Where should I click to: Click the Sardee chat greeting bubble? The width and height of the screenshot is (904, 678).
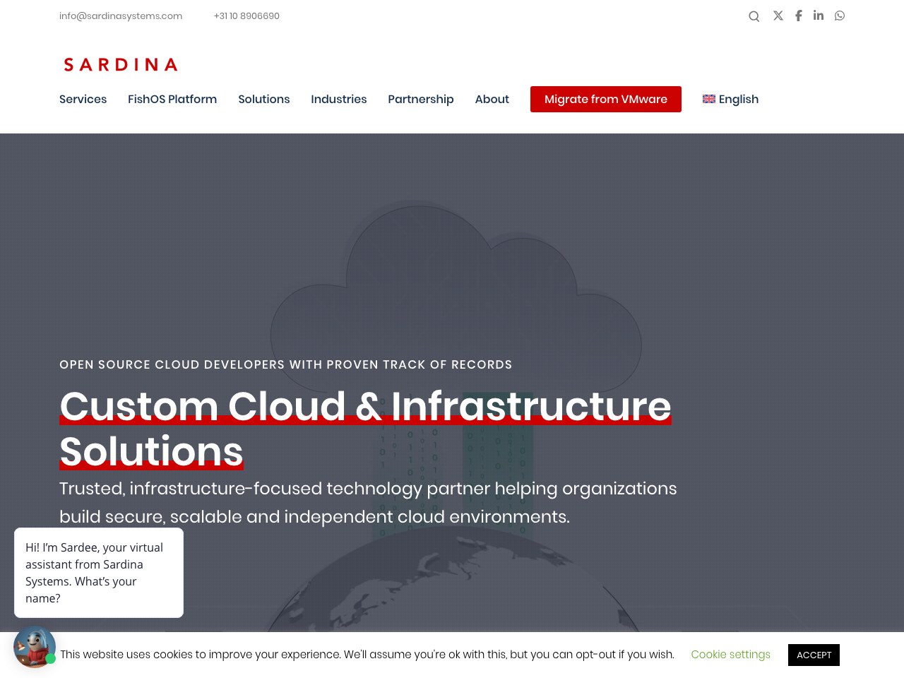(99, 573)
